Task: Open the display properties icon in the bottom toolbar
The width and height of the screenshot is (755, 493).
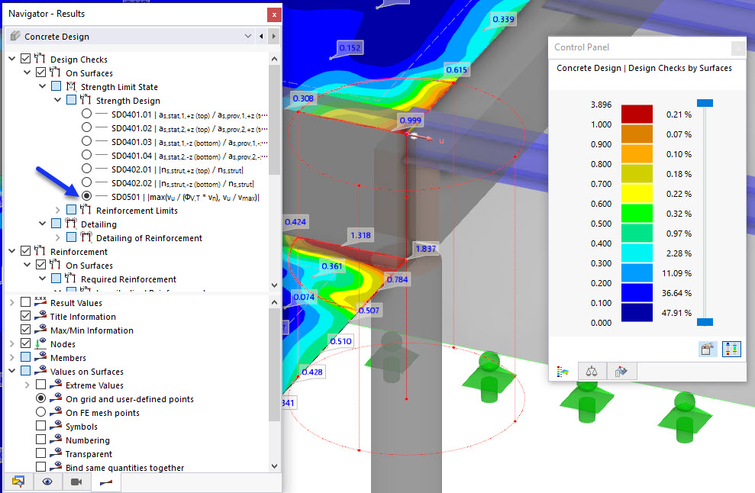Action: click(x=17, y=482)
